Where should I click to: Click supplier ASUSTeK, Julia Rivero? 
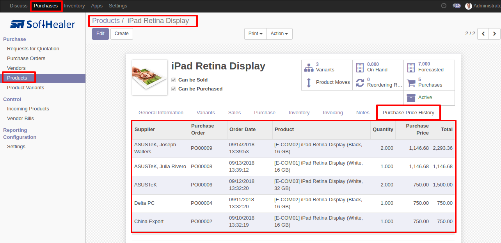[x=160, y=167]
